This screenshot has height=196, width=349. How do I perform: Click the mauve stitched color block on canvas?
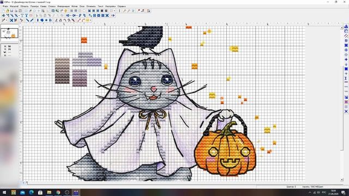[80, 78]
